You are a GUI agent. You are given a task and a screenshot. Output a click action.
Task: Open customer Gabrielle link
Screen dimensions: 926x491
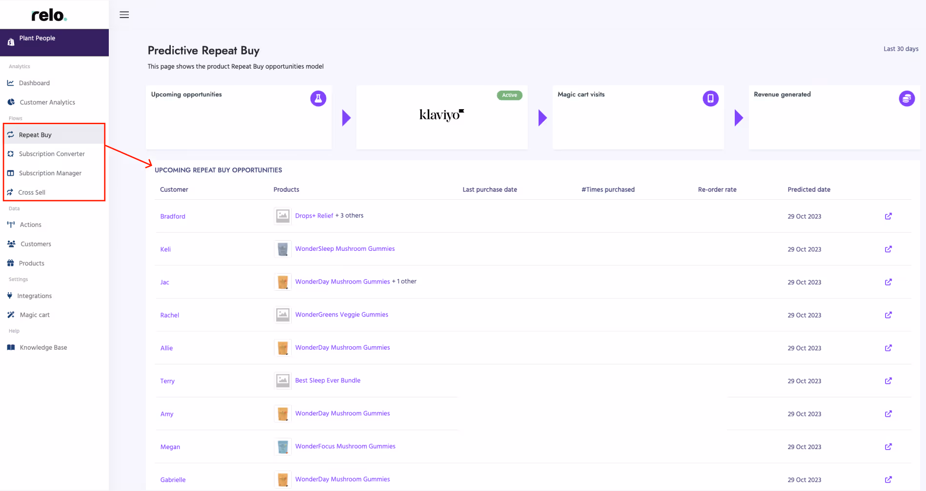(x=173, y=480)
